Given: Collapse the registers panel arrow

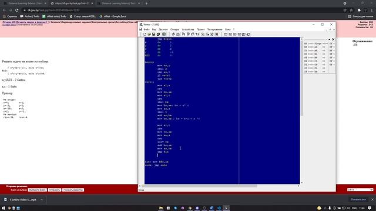Looking at the screenshot, I should 329,39.
